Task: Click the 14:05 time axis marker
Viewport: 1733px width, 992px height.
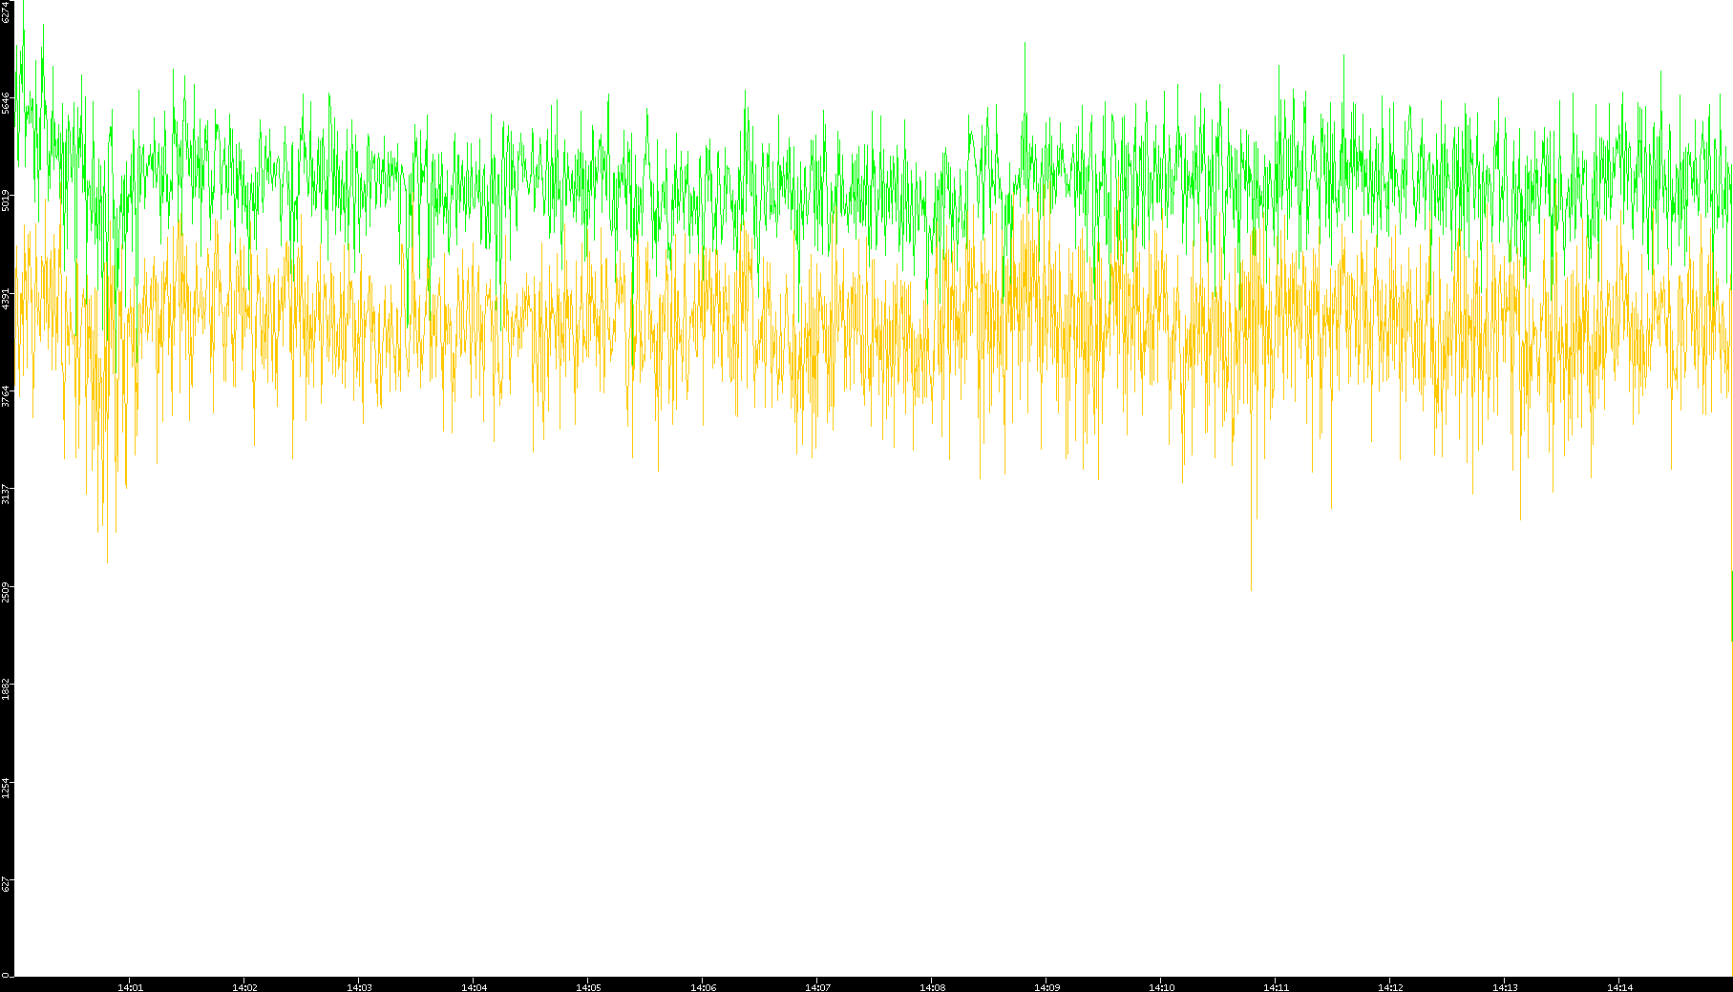Action: (x=588, y=987)
